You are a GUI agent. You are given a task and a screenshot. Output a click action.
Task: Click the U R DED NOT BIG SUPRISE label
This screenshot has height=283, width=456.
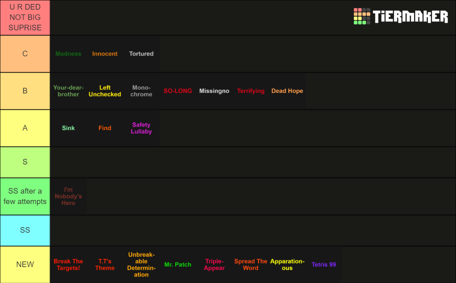tap(25, 17)
